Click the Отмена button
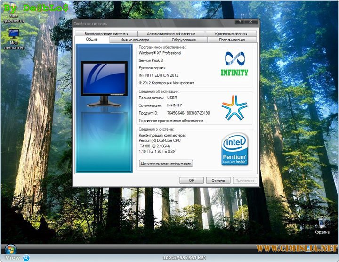Screen dimensions: 339x262 (x=218, y=180)
